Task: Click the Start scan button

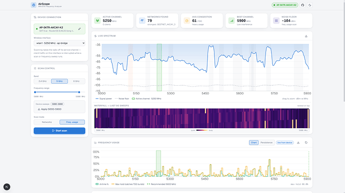Action: pyautogui.click(x=59, y=131)
